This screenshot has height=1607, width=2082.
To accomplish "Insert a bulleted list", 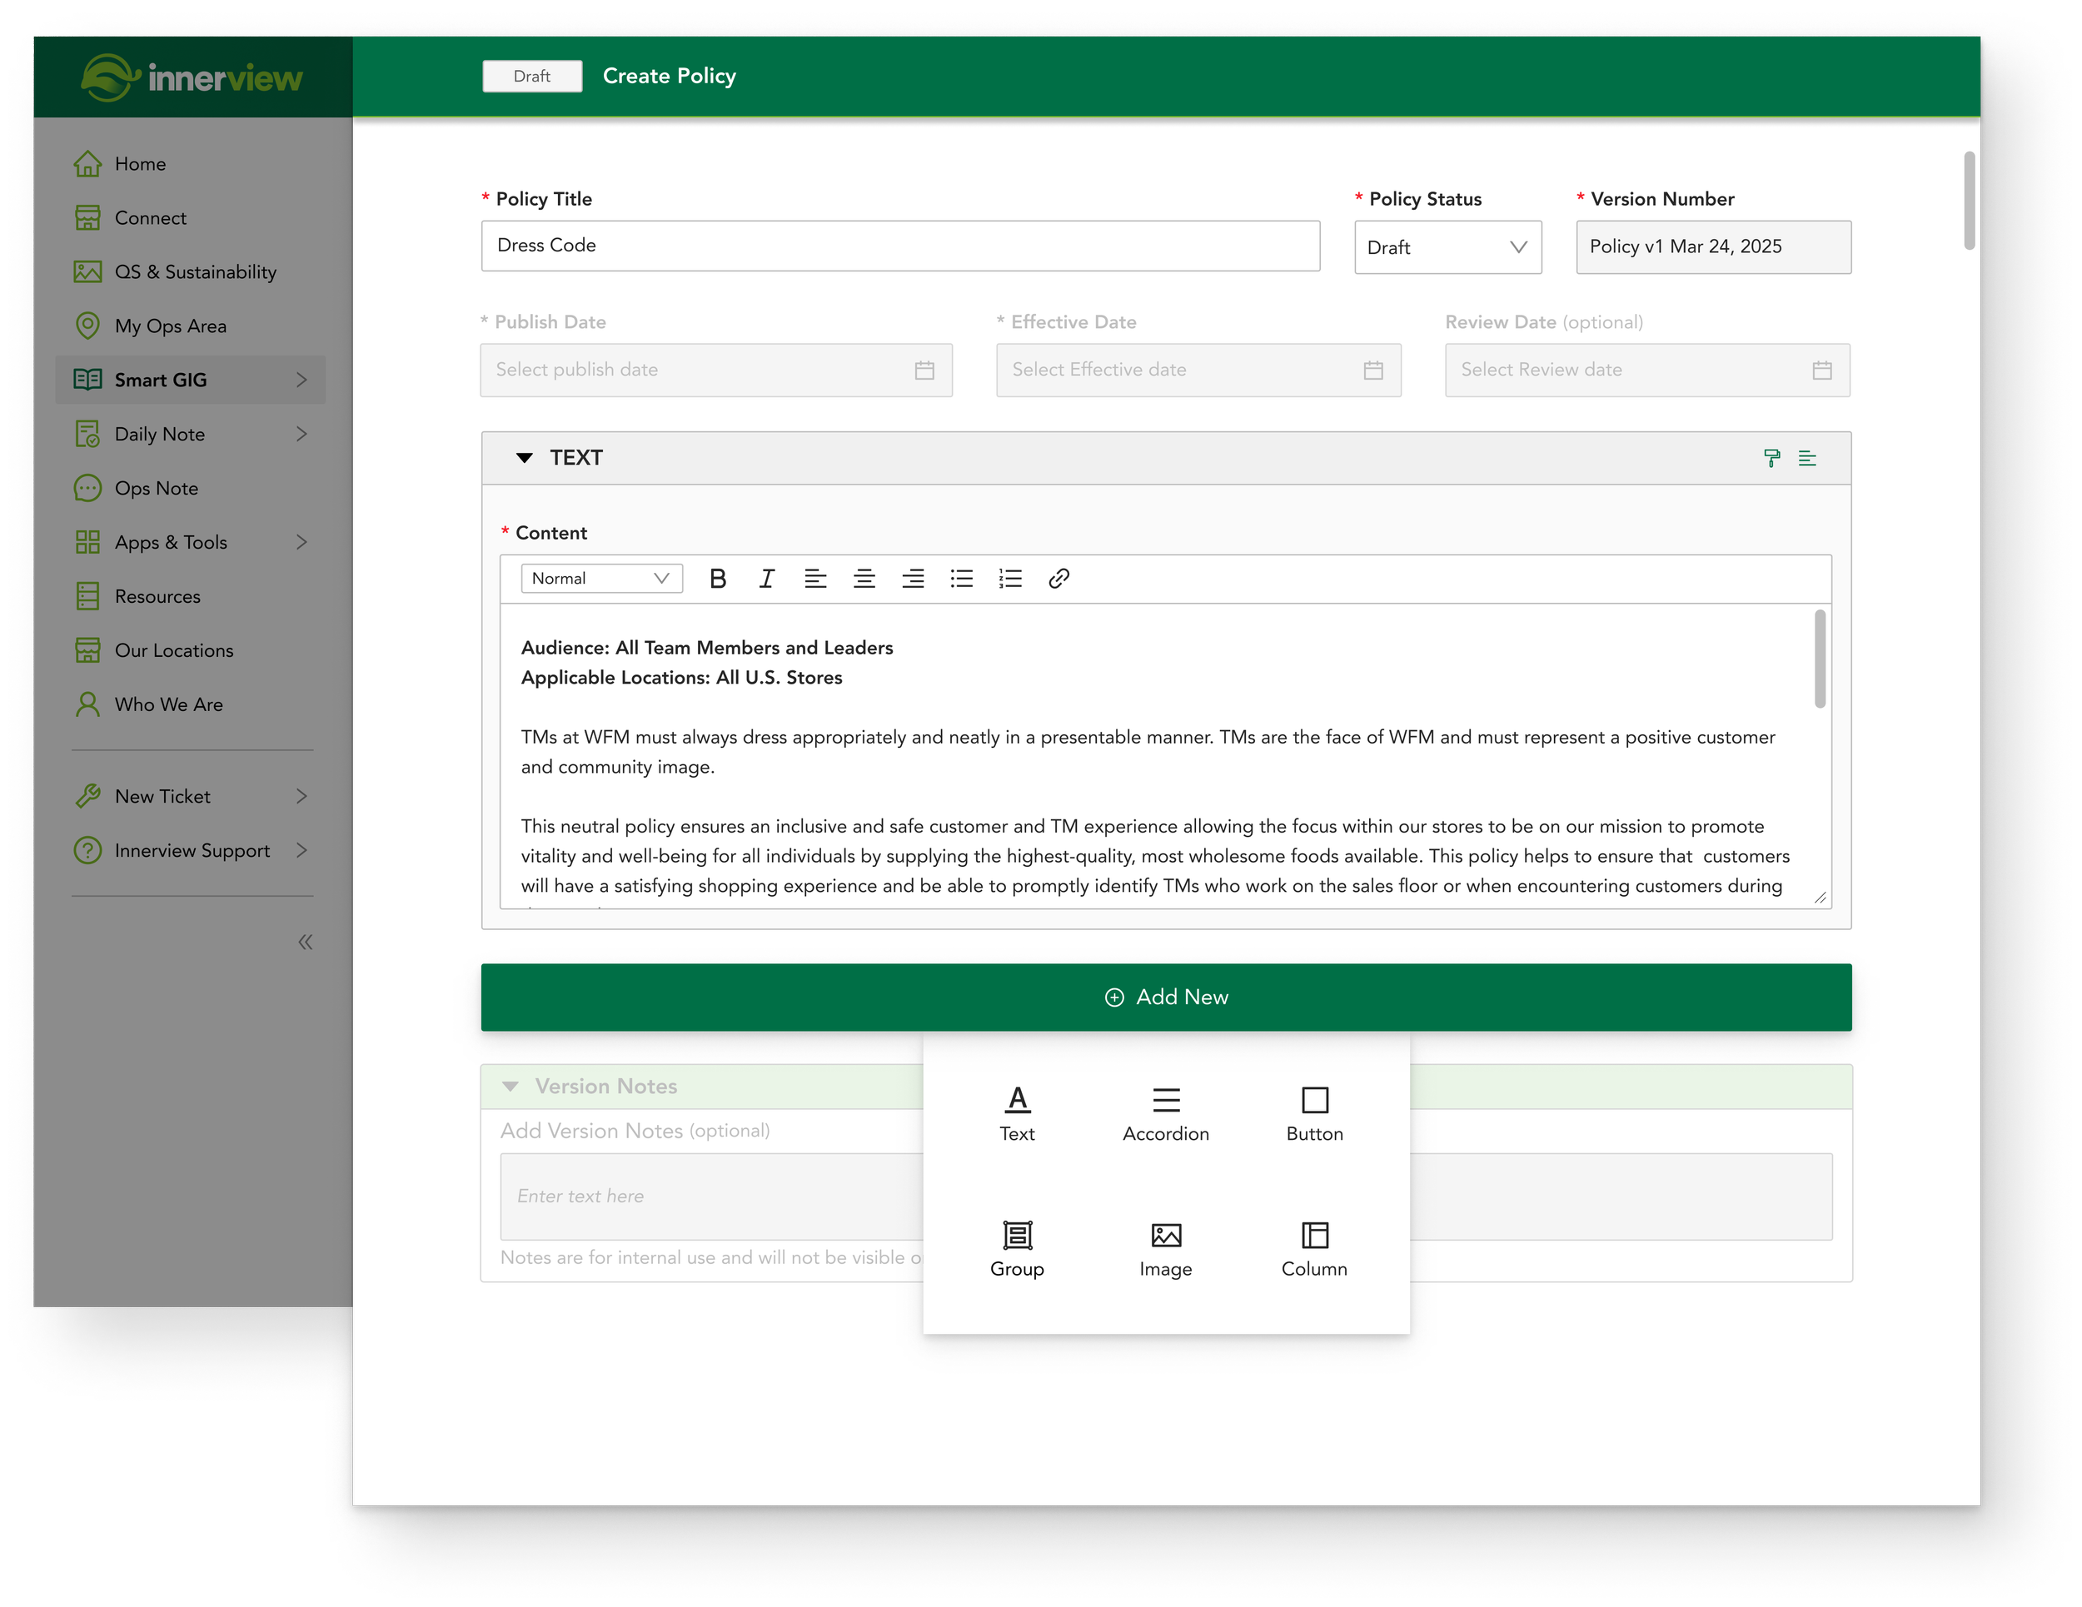I will (961, 579).
